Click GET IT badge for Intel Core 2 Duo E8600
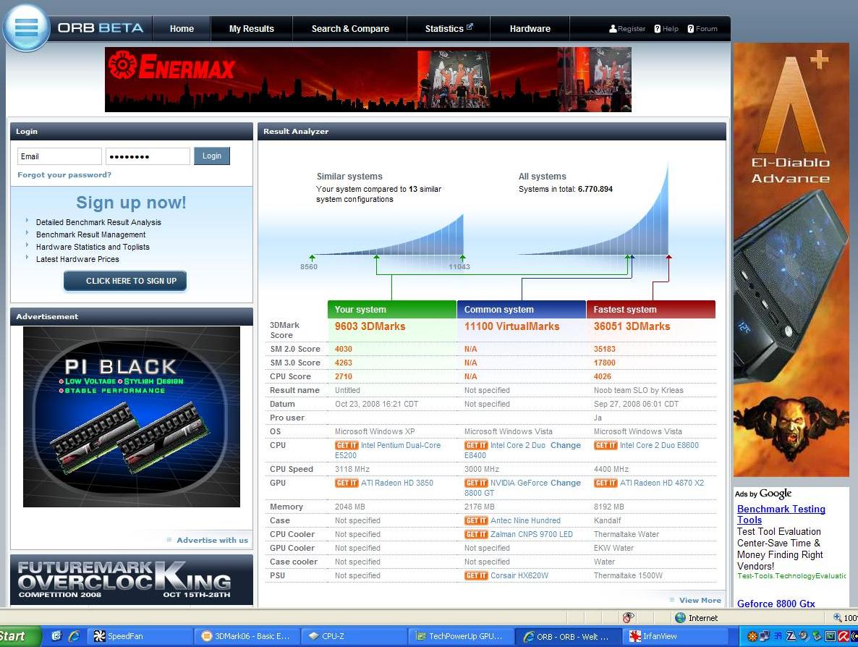858x647 pixels. click(606, 446)
